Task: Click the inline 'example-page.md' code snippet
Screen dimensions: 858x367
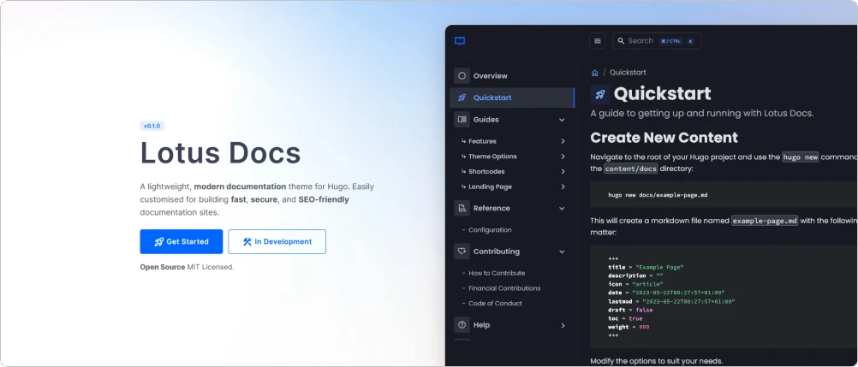Action: (x=765, y=221)
